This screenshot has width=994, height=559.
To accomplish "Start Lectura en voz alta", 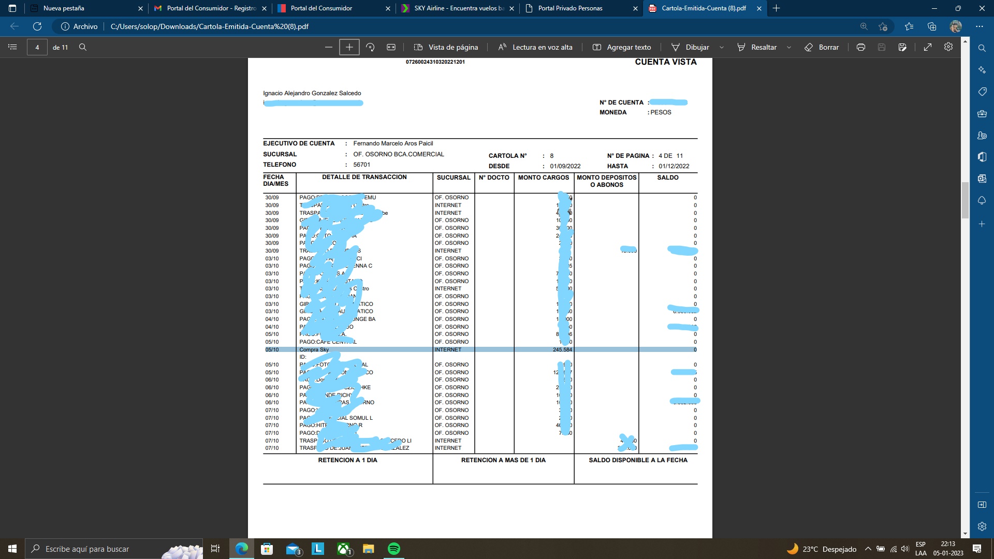I will [535, 47].
